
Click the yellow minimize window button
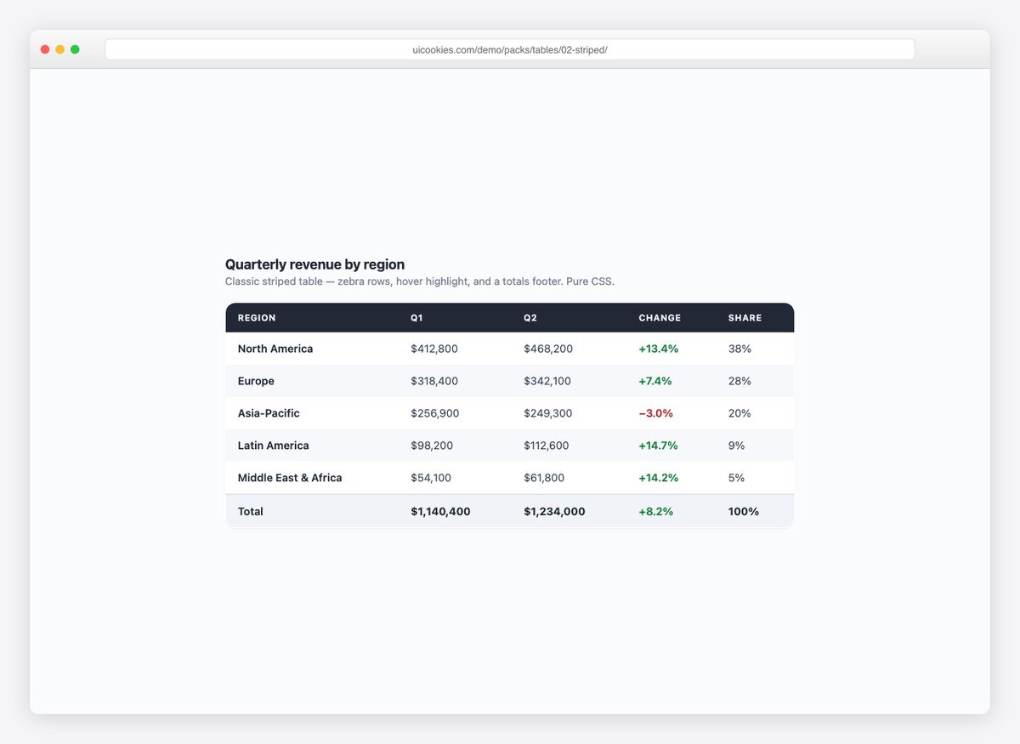pos(59,49)
